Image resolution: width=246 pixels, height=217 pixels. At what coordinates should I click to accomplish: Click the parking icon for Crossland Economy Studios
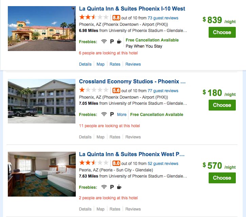pyautogui.click(x=112, y=115)
